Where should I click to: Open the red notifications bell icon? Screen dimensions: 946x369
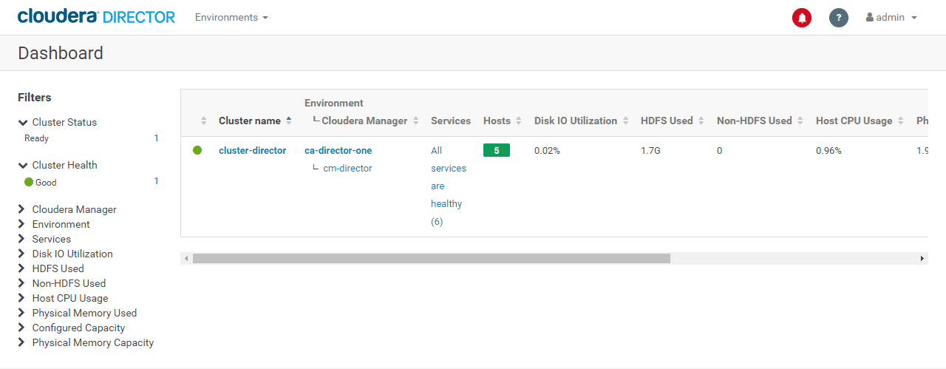[802, 18]
